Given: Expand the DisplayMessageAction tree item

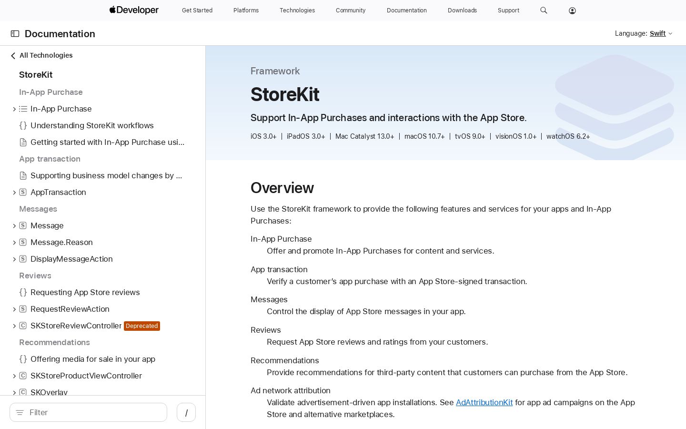Looking at the screenshot, I should pyautogui.click(x=14, y=259).
